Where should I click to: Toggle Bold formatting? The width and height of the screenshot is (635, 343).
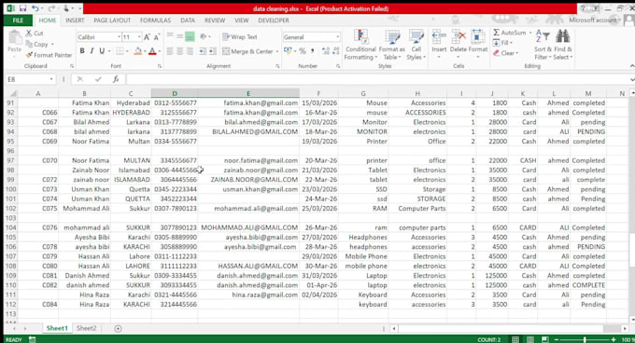pos(82,51)
